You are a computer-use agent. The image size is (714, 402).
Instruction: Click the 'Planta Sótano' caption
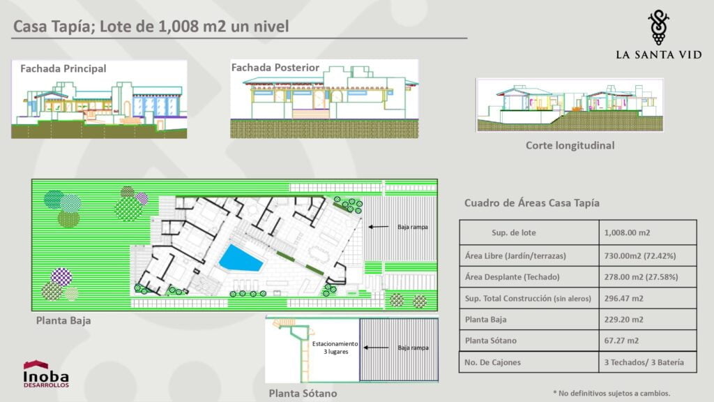pyautogui.click(x=303, y=394)
